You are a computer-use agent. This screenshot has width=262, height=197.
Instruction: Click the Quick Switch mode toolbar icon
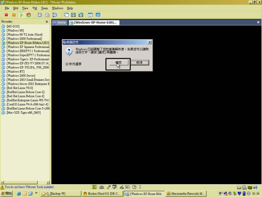73,15
